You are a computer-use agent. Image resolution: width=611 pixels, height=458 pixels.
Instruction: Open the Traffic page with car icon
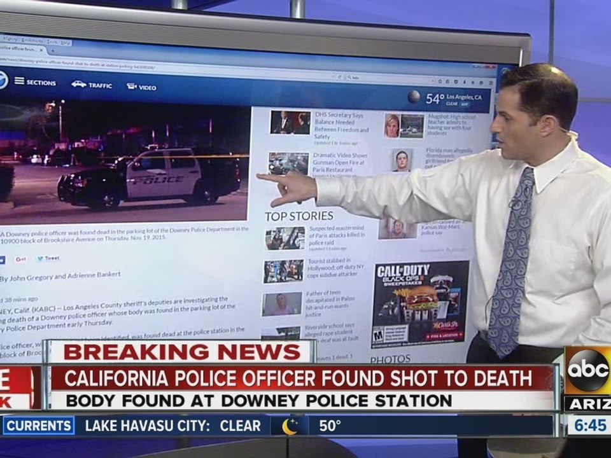tap(92, 85)
